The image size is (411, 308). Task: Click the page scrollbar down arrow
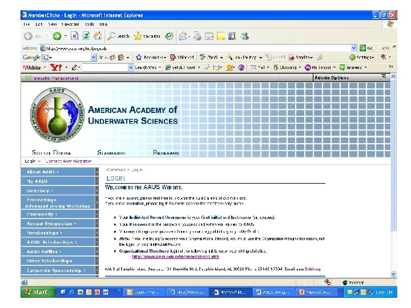coord(393,274)
